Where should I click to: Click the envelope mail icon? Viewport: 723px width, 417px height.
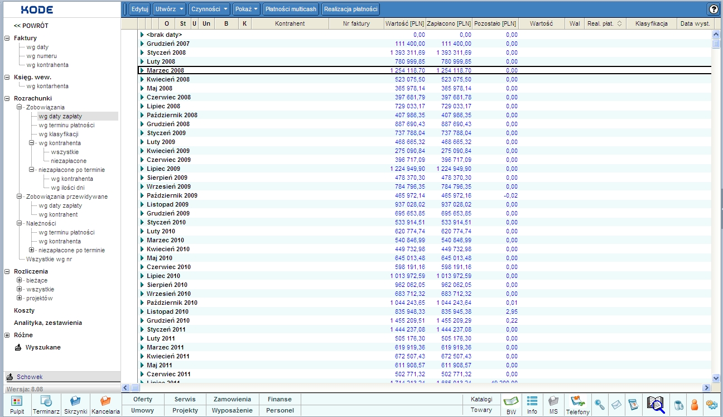pos(616,405)
